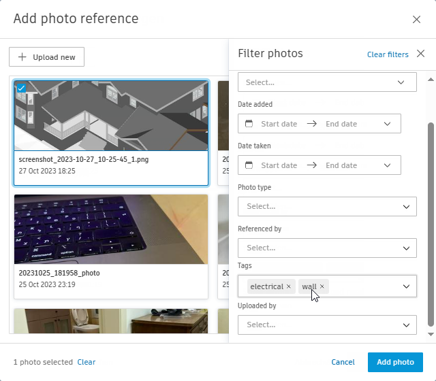Open the Uploaded by dropdown
Image resolution: width=436 pixels, height=381 pixels.
pos(407,325)
